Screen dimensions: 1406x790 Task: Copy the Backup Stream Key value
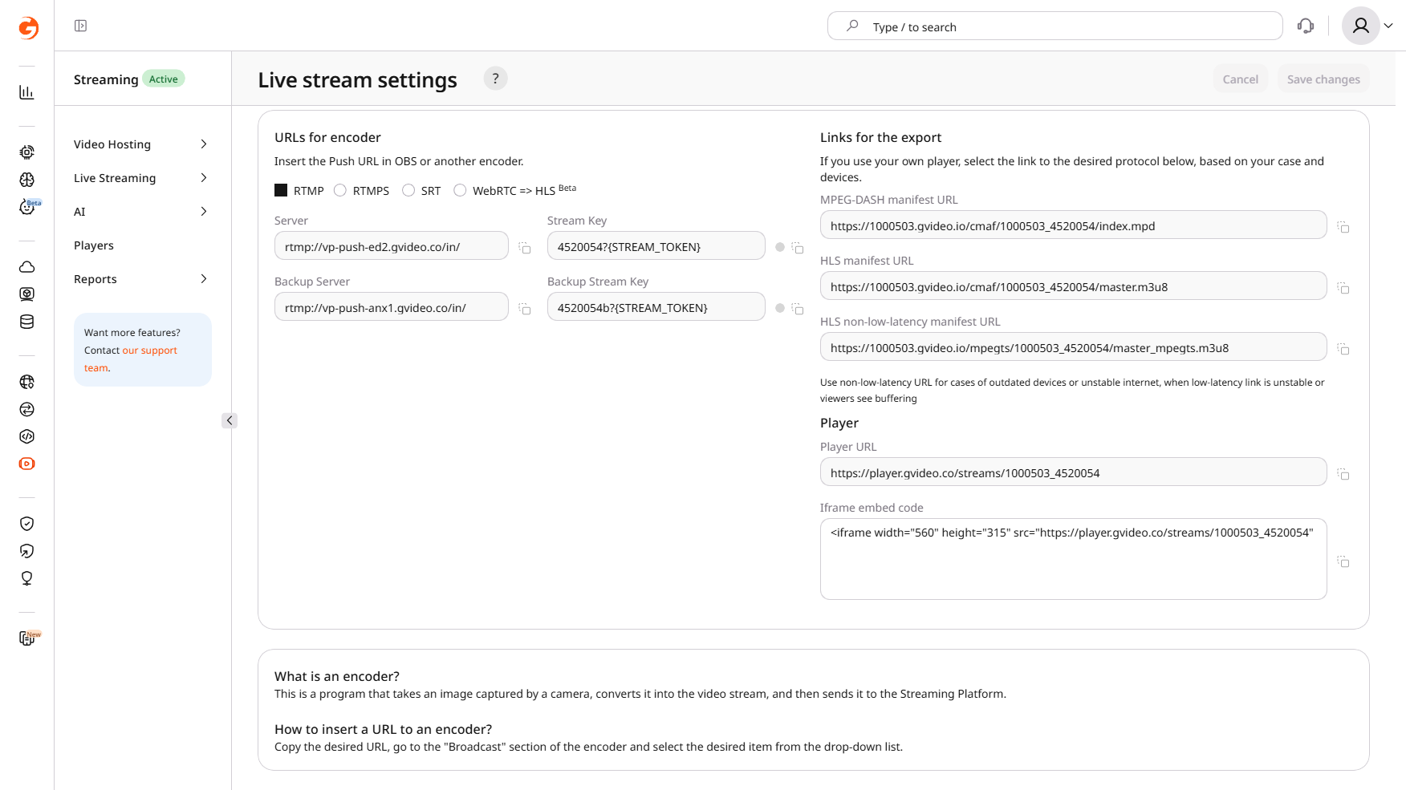[x=798, y=309]
